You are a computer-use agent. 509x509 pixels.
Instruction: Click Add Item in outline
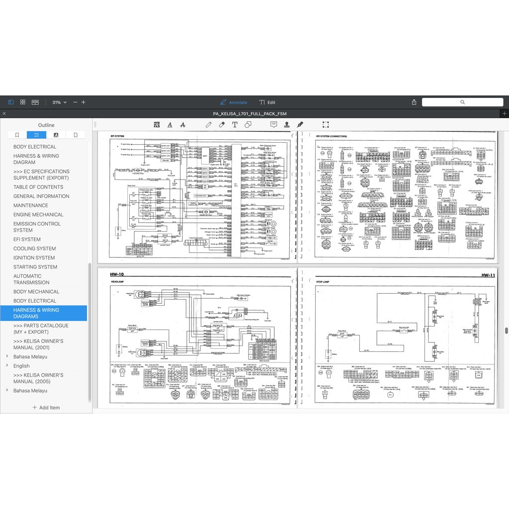point(46,408)
